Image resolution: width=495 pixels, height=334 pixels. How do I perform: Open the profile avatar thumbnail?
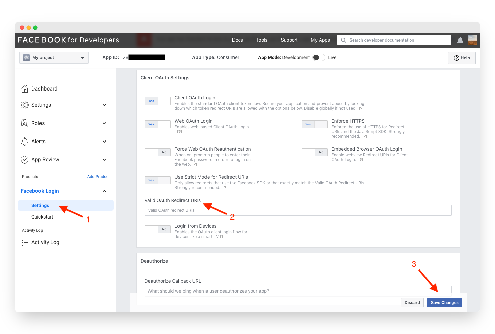click(x=472, y=40)
